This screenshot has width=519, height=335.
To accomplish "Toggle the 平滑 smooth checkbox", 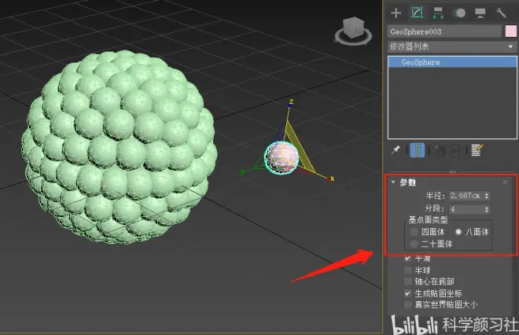I will (408, 258).
